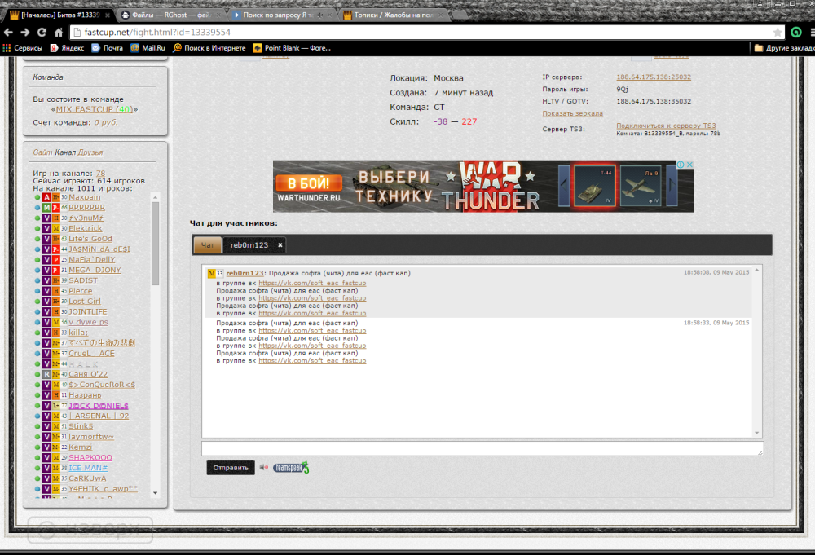Screen dimensions: 815x555
Task: Select the reb0rn123 chat tab
Action: click(249, 244)
